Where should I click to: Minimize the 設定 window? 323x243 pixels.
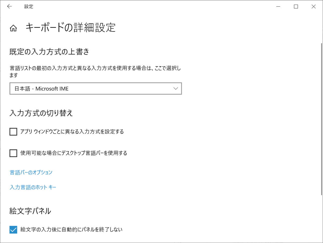click(x=278, y=7)
